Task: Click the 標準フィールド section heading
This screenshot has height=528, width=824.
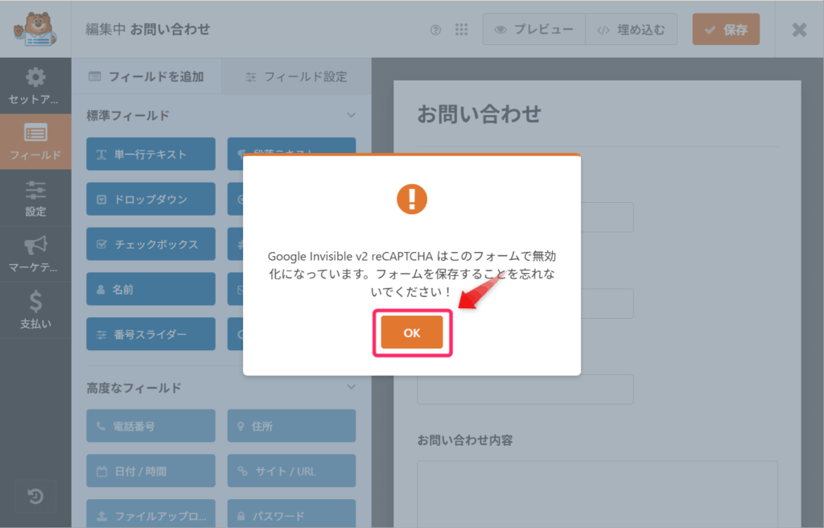Action: coord(128,116)
